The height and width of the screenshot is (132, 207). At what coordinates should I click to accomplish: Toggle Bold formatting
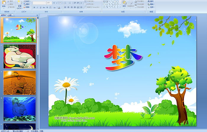click(x=34, y=7)
